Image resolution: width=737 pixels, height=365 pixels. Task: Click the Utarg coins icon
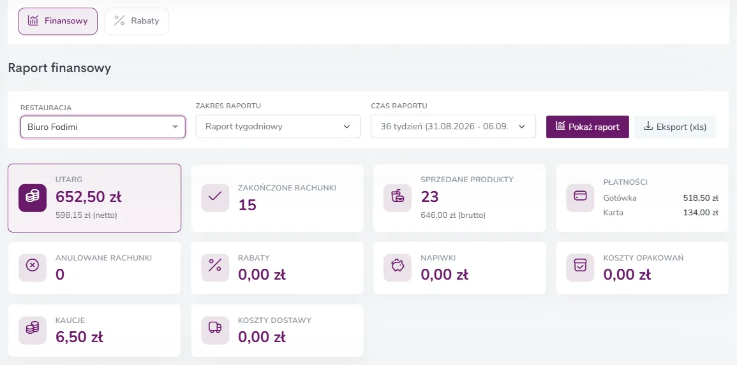tap(33, 198)
